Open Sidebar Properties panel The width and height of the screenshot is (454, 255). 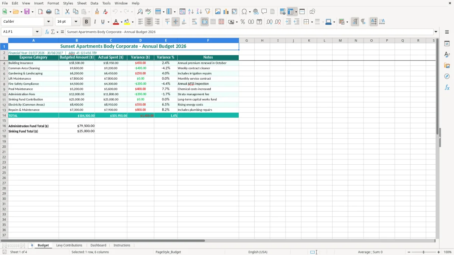pyautogui.click(x=447, y=44)
